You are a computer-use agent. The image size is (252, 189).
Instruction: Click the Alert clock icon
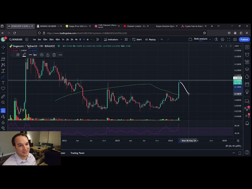[137, 39]
